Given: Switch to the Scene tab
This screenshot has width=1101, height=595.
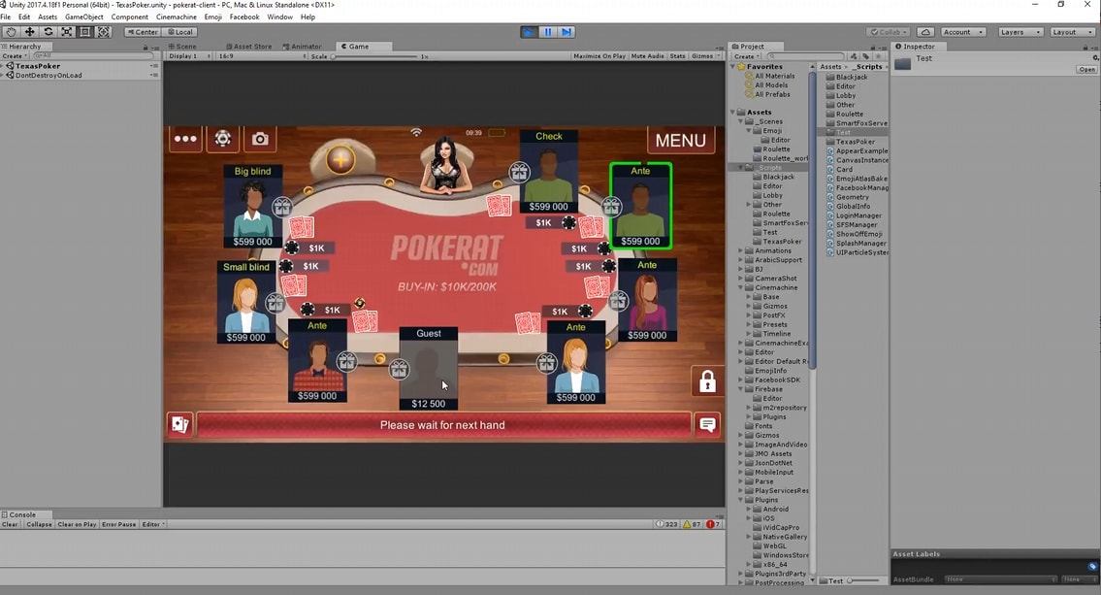Looking at the screenshot, I should [182, 47].
